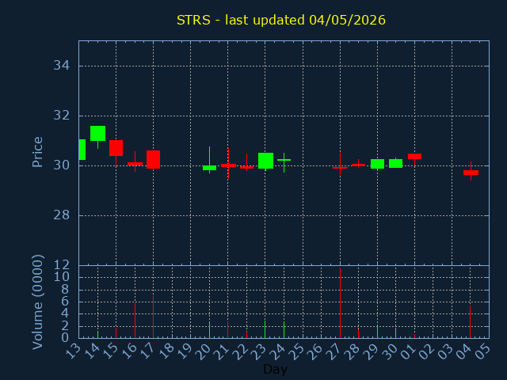The image size is (507, 380).
Task: Click the red volume bar for day 21
Action: point(227,330)
